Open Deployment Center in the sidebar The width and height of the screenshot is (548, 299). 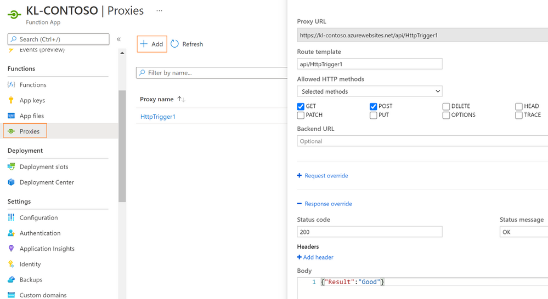tap(47, 182)
